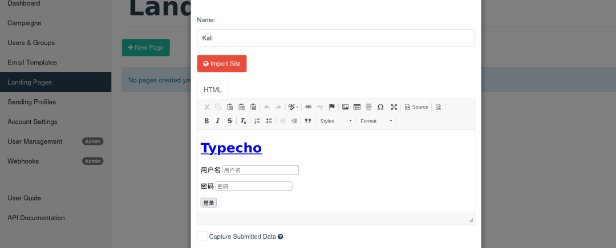Viewport: 616px width, 248px height.
Task: Maximize the editor with fullscreen icon
Action: (394, 107)
